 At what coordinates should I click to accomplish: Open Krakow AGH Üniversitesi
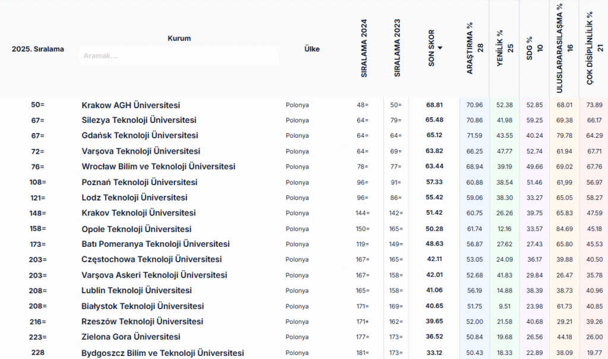(131, 105)
